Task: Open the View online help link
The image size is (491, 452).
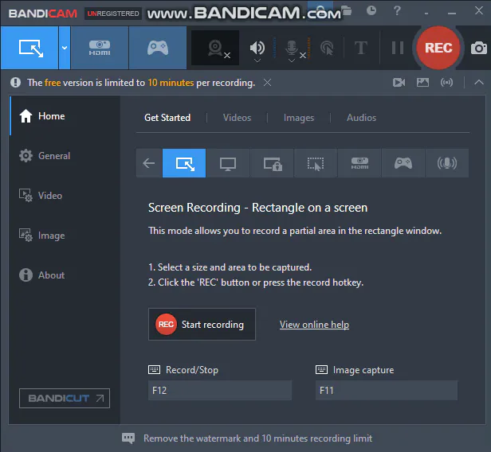Action: (314, 325)
